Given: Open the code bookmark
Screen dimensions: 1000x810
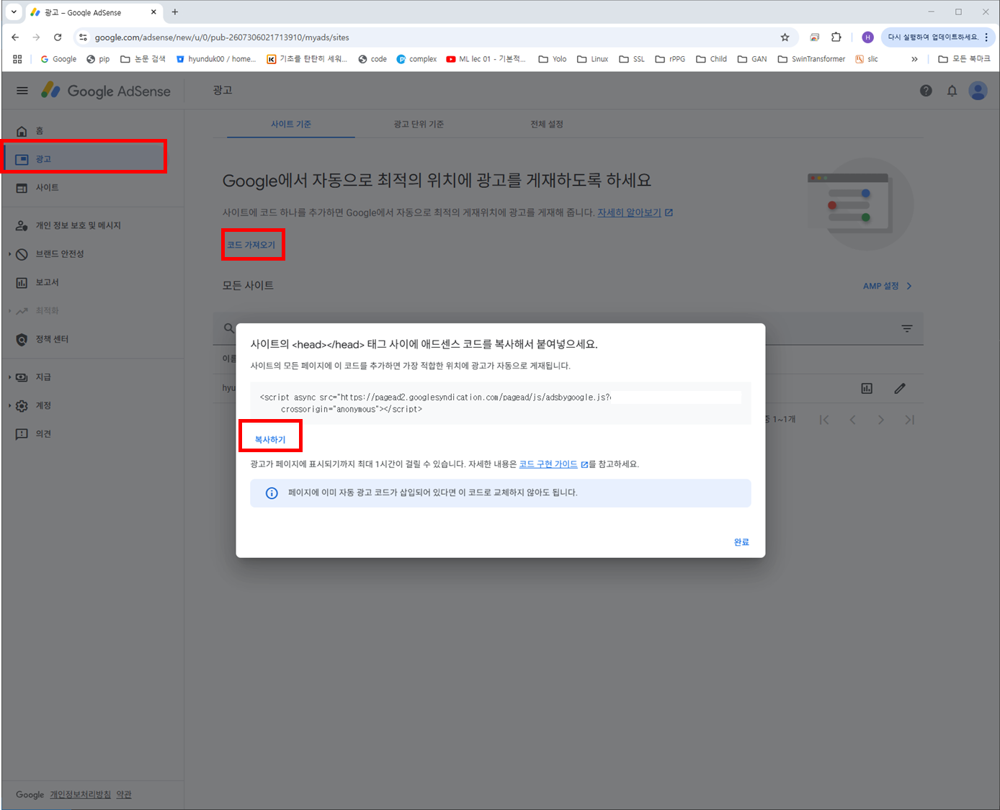Looking at the screenshot, I should point(372,59).
